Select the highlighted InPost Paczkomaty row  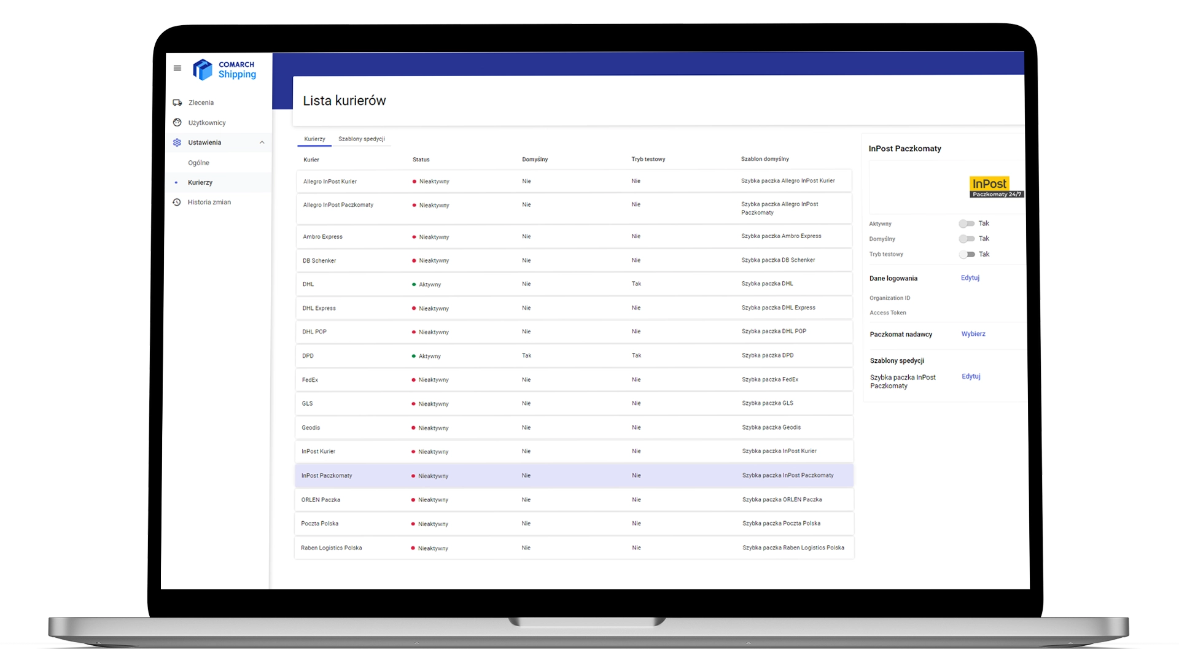click(574, 476)
